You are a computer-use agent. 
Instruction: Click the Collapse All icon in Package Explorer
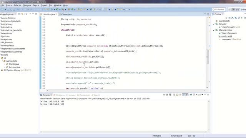(19, 14)
